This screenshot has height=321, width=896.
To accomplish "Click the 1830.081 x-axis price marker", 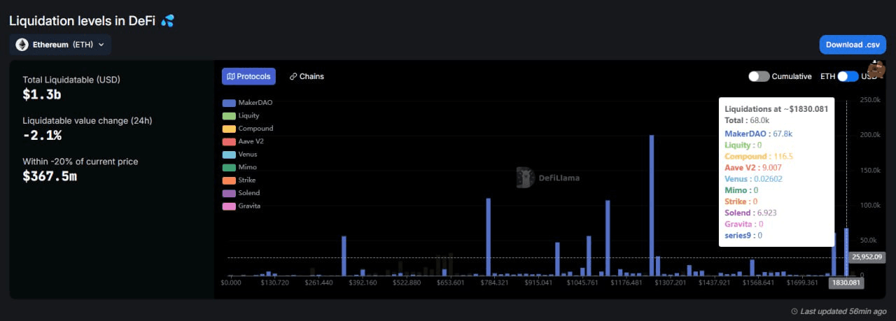I will [x=846, y=283].
